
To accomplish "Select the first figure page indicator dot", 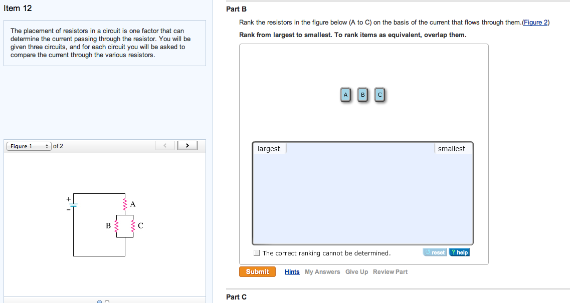I will pos(100,301).
